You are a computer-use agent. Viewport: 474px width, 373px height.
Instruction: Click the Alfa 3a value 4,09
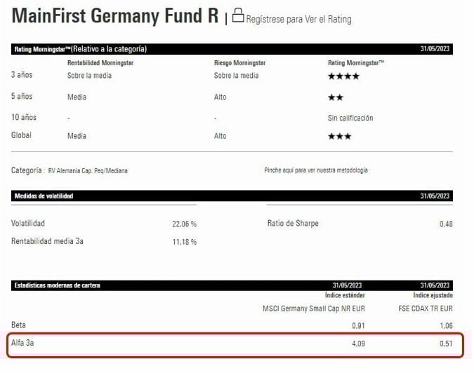tap(357, 344)
